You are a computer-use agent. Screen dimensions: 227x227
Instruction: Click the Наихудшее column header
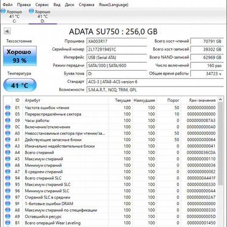[145, 100]
